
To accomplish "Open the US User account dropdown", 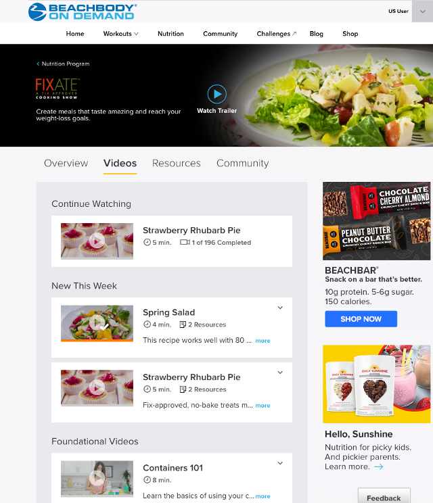I will click(x=422, y=11).
